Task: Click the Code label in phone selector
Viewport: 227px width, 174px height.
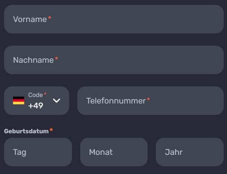Action: point(35,95)
